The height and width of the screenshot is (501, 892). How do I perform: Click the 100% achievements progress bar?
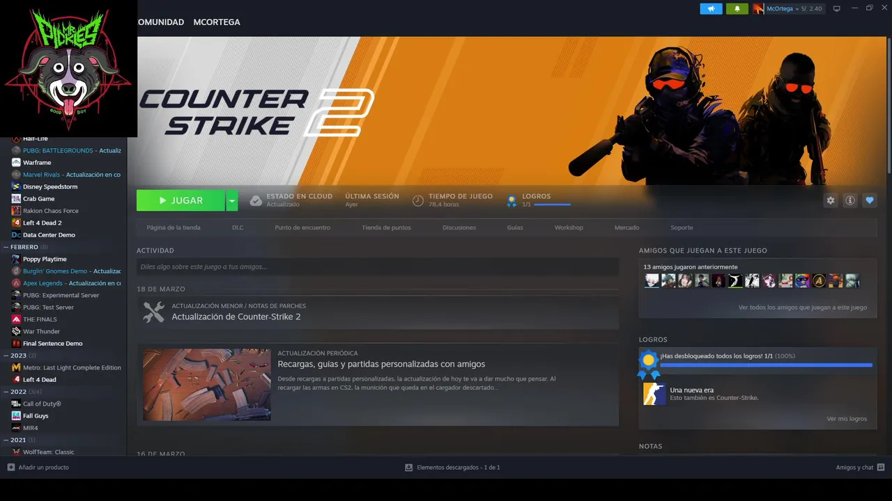pos(766,365)
